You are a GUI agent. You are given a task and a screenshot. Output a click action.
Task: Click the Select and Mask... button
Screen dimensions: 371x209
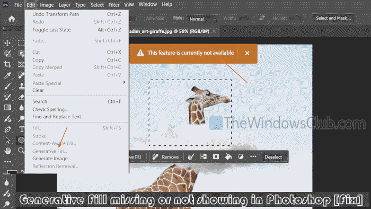(333, 18)
